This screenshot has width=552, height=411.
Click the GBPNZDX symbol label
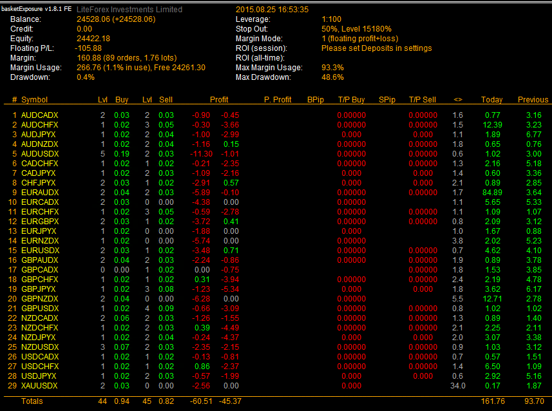point(41,299)
